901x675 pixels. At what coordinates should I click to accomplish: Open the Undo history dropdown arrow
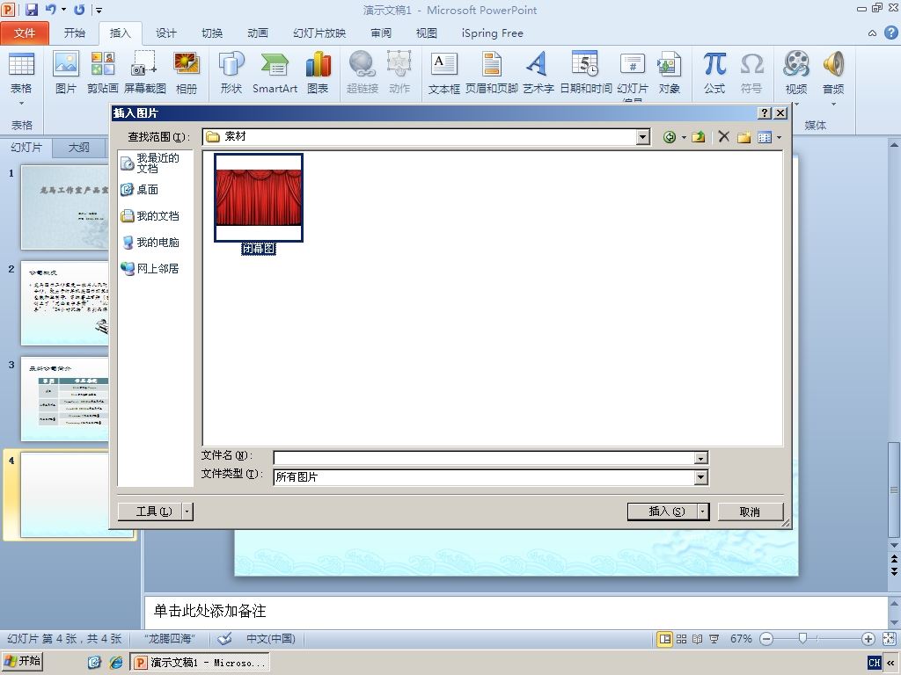click(x=63, y=10)
